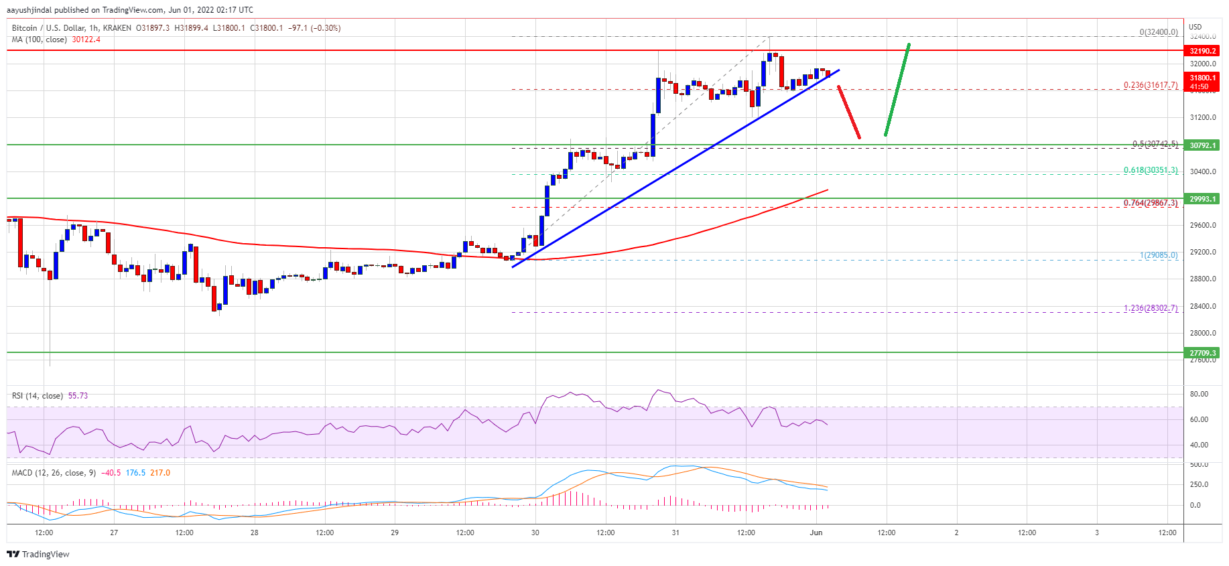Select the MA (100, close) indicator legend
1229x566 pixels.
click(40, 40)
